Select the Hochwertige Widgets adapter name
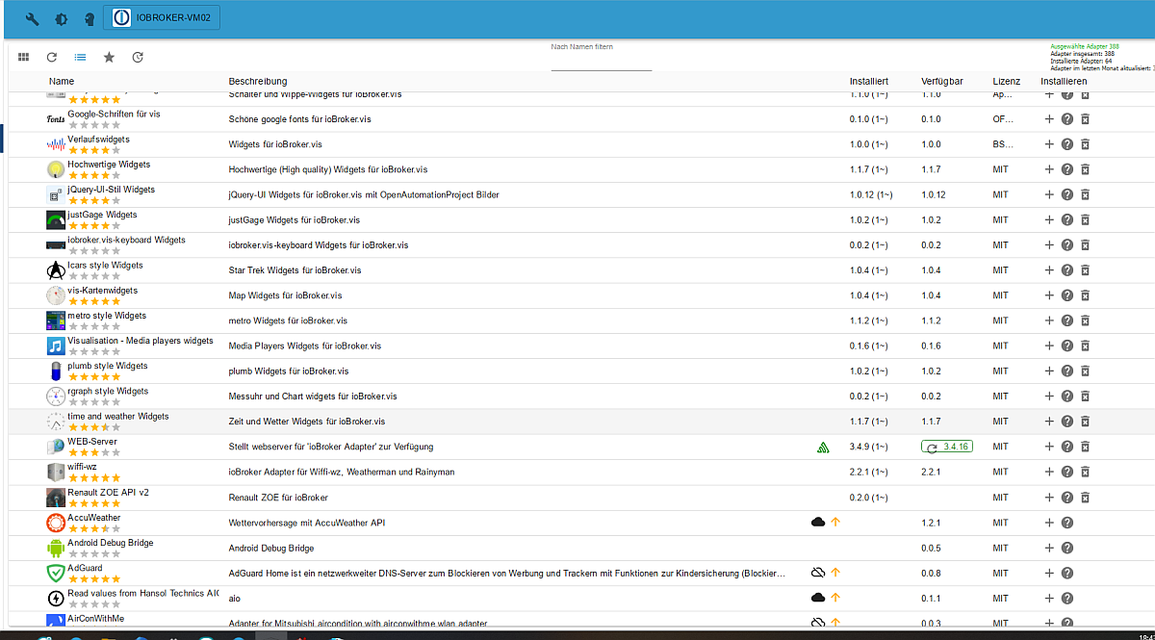Image resolution: width=1155 pixels, height=640 pixels. click(x=109, y=165)
